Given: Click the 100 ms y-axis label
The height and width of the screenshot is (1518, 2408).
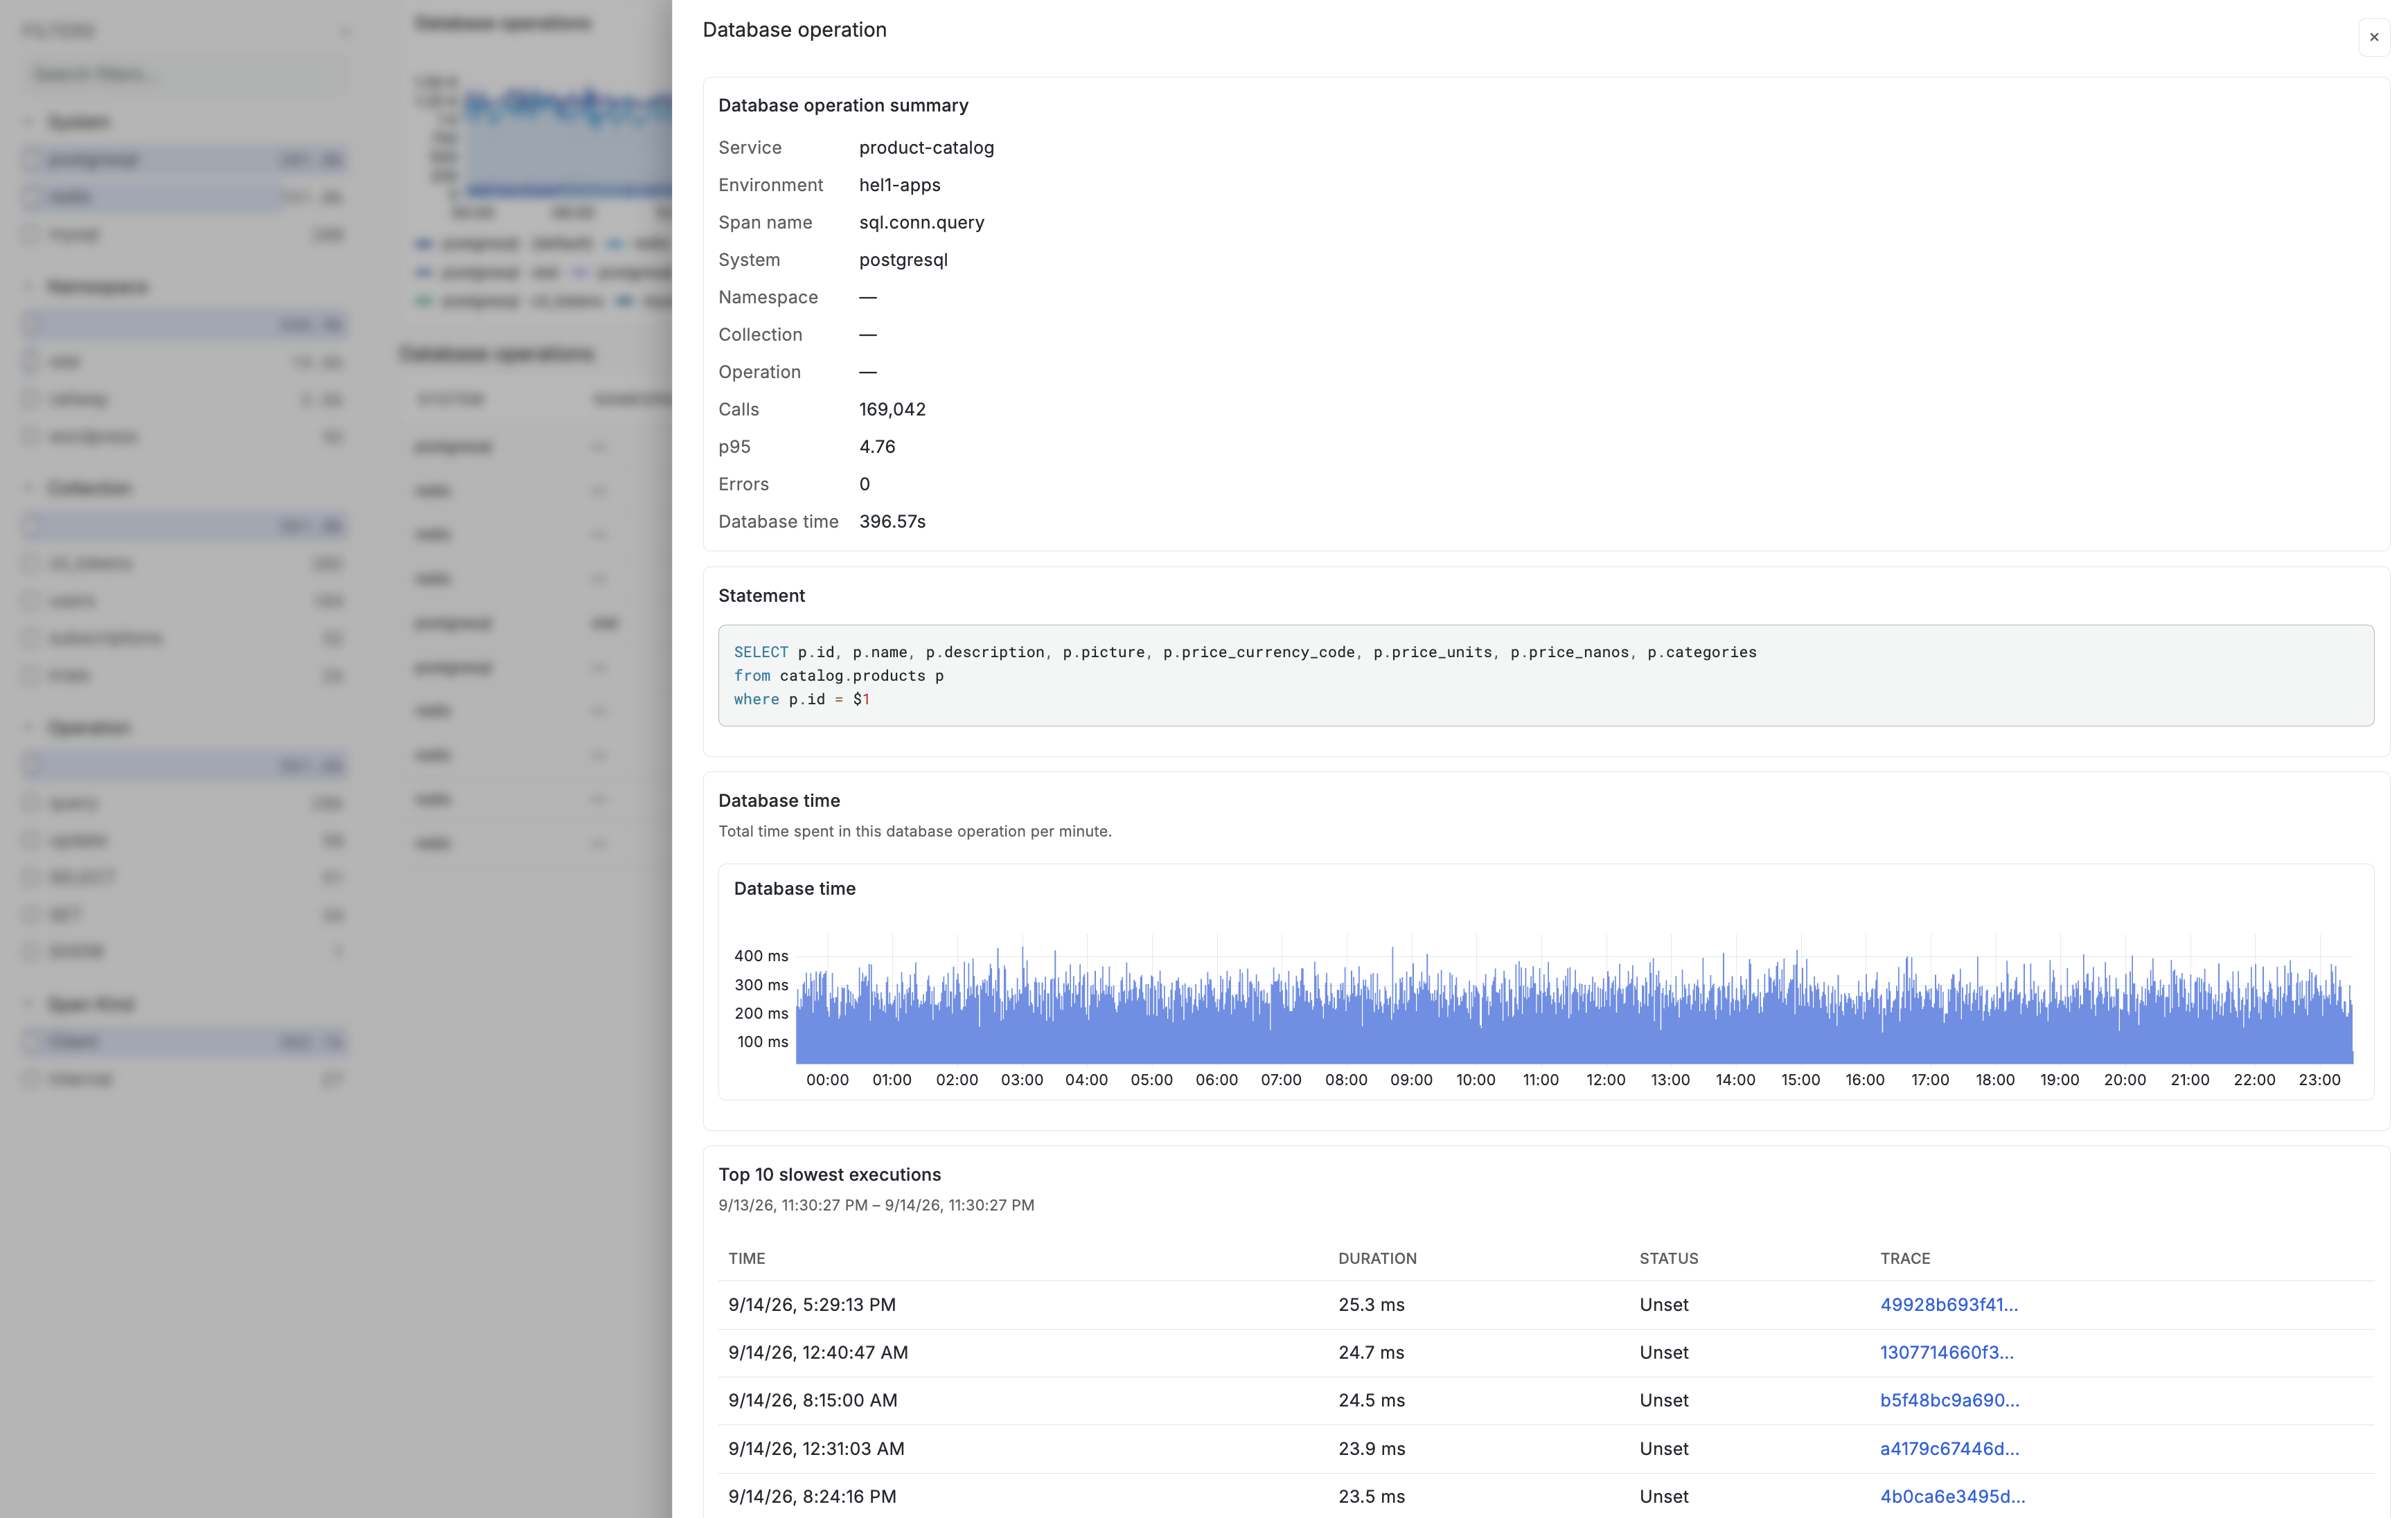Looking at the screenshot, I should [x=762, y=1042].
